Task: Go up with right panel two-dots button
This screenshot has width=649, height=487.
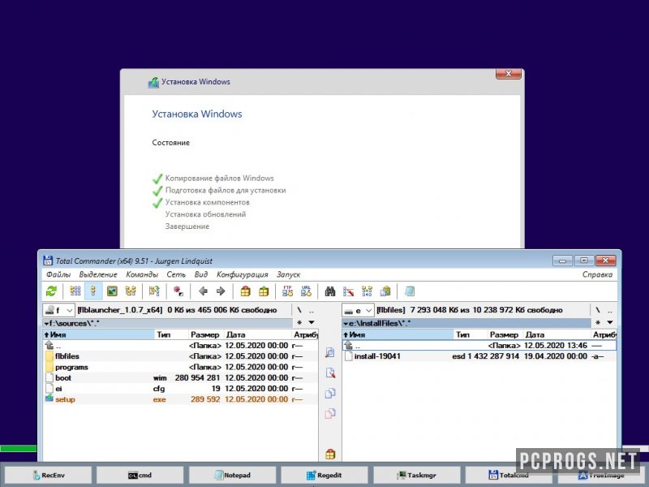Action: 610,310
